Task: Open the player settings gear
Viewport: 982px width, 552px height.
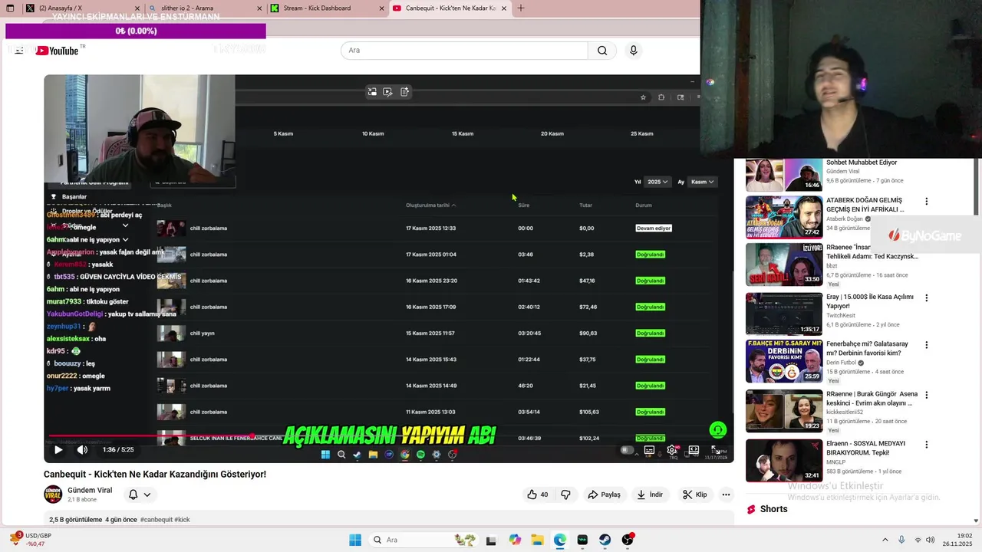Action: (x=672, y=450)
